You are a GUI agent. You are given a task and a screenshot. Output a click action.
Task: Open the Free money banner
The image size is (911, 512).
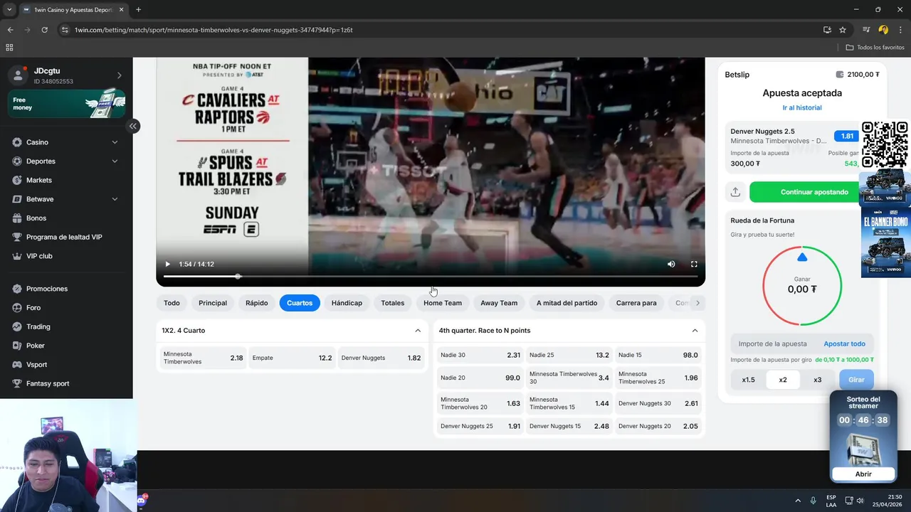67,104
